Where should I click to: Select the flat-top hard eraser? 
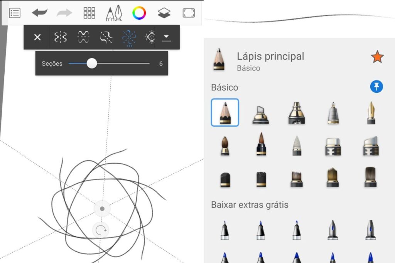[x=333, y=147]
